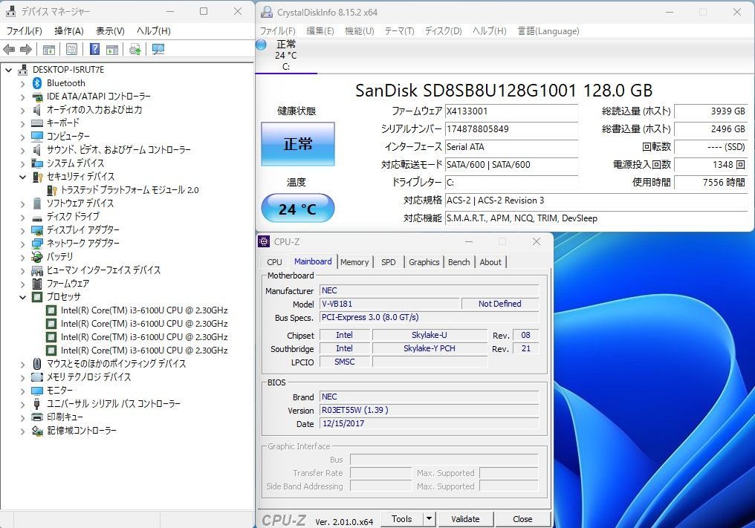Click the firmware chip icon beside ファームウェア
The width and height of the screenshot is (755, 528).
pyautogui.click(x=37, y=284)
